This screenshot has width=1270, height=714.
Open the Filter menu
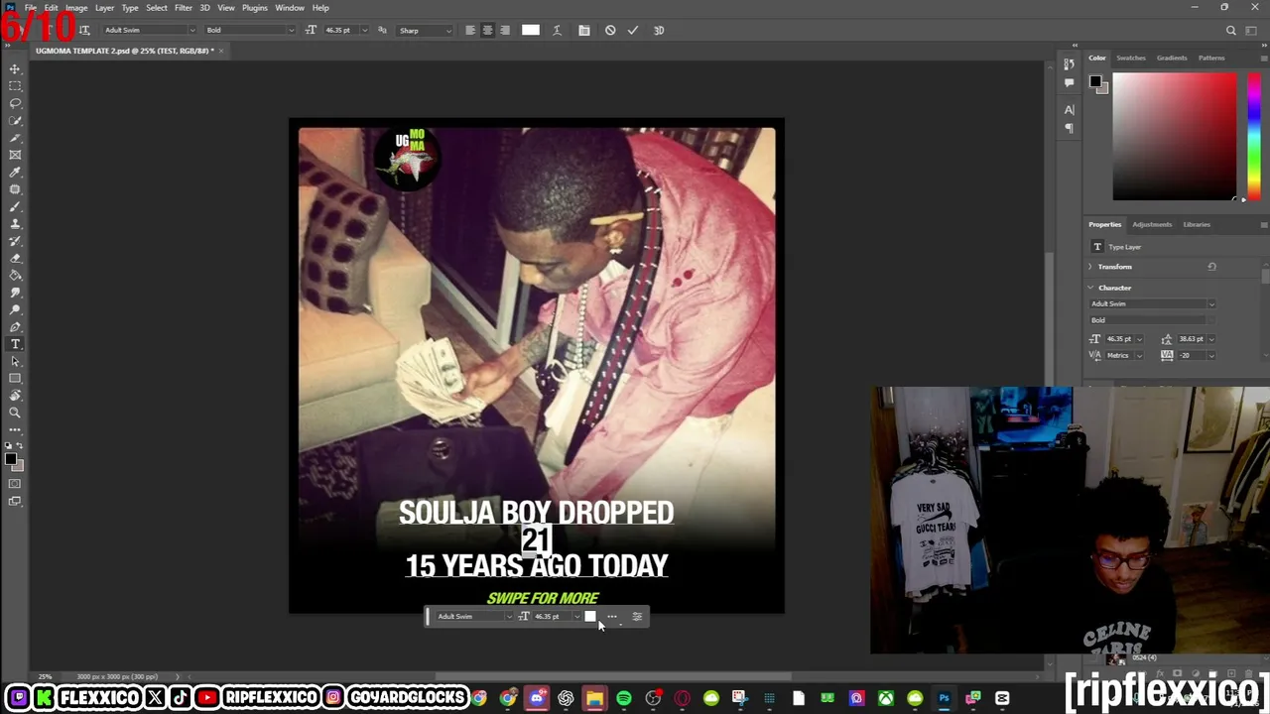[184, 8]
